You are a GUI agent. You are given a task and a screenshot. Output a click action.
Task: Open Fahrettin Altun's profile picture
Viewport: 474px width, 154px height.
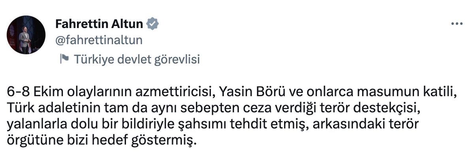26,35
